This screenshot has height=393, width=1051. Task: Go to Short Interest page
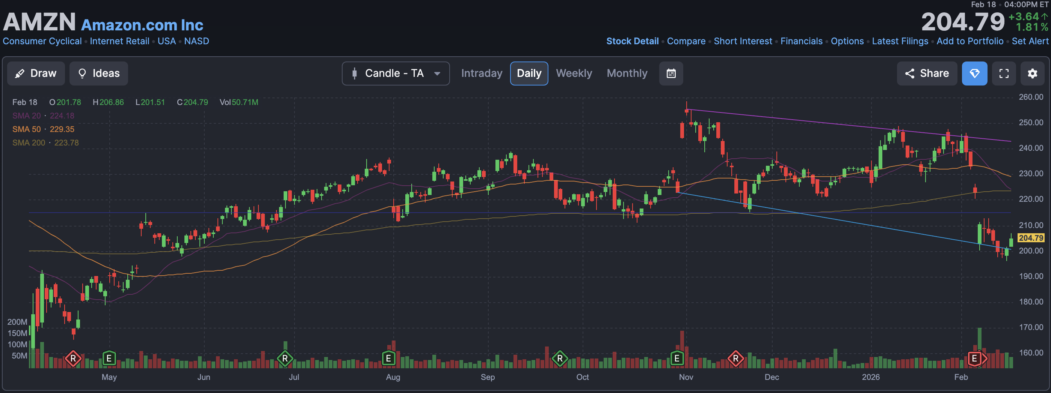[x=743, y=41]
